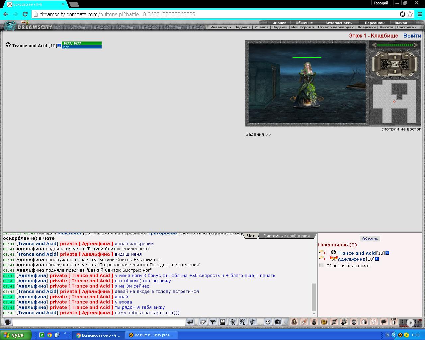The width and height of the screenshot is (425, 340).
Task: Turn left with the dungeon rotate-left arrow
Action: tap(382, 56)
